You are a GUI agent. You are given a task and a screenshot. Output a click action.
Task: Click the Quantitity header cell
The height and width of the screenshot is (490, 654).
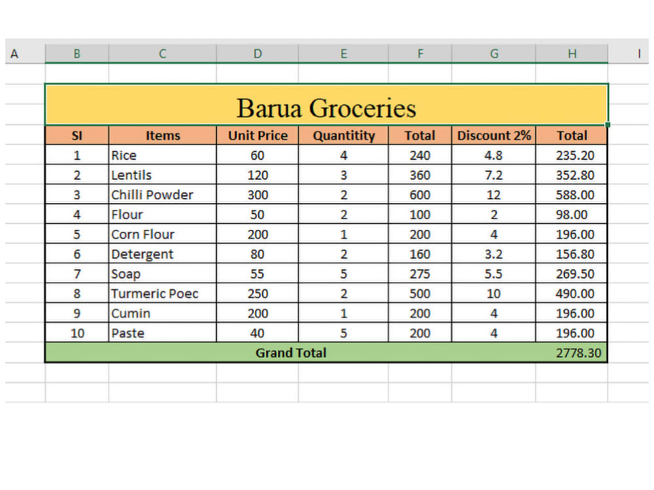click(343, 135)
